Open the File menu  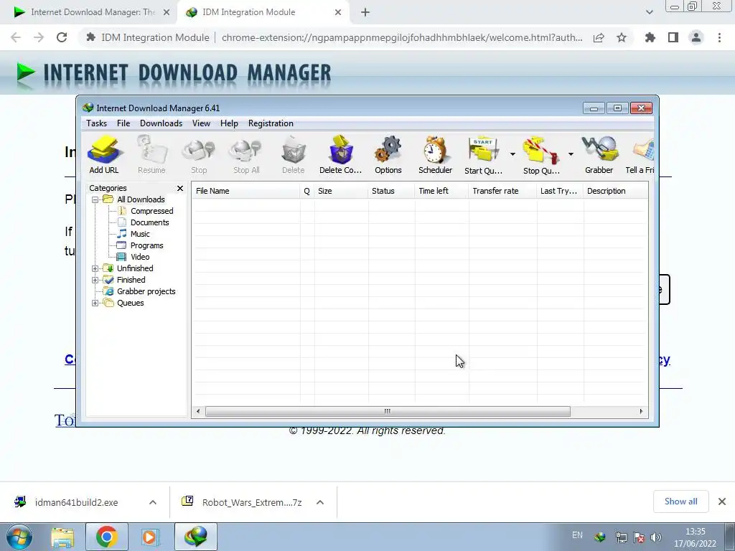(x=123, y=123)
